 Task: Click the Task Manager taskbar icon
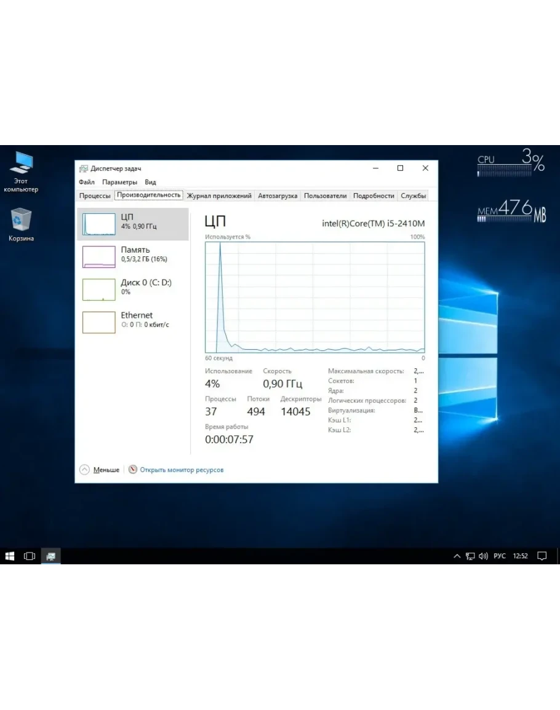click(x=50, y=556)
